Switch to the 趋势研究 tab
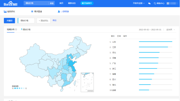Screen dimensions: 180x101 9,11
